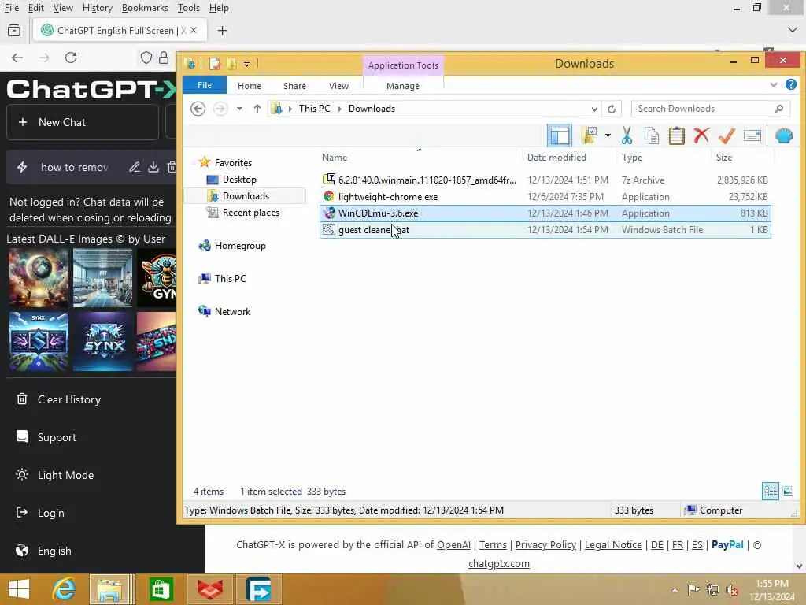
Task: Open the blue shell settings icon
Action: (x=784, y=135)
